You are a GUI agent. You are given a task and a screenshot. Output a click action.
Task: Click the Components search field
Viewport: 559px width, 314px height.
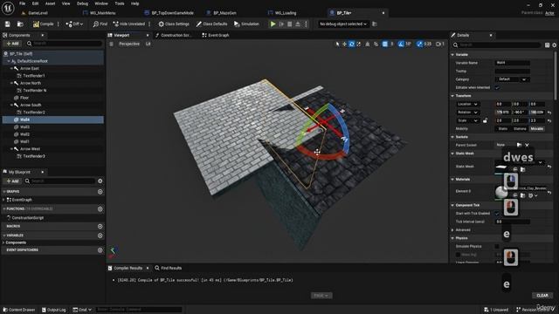64,44
